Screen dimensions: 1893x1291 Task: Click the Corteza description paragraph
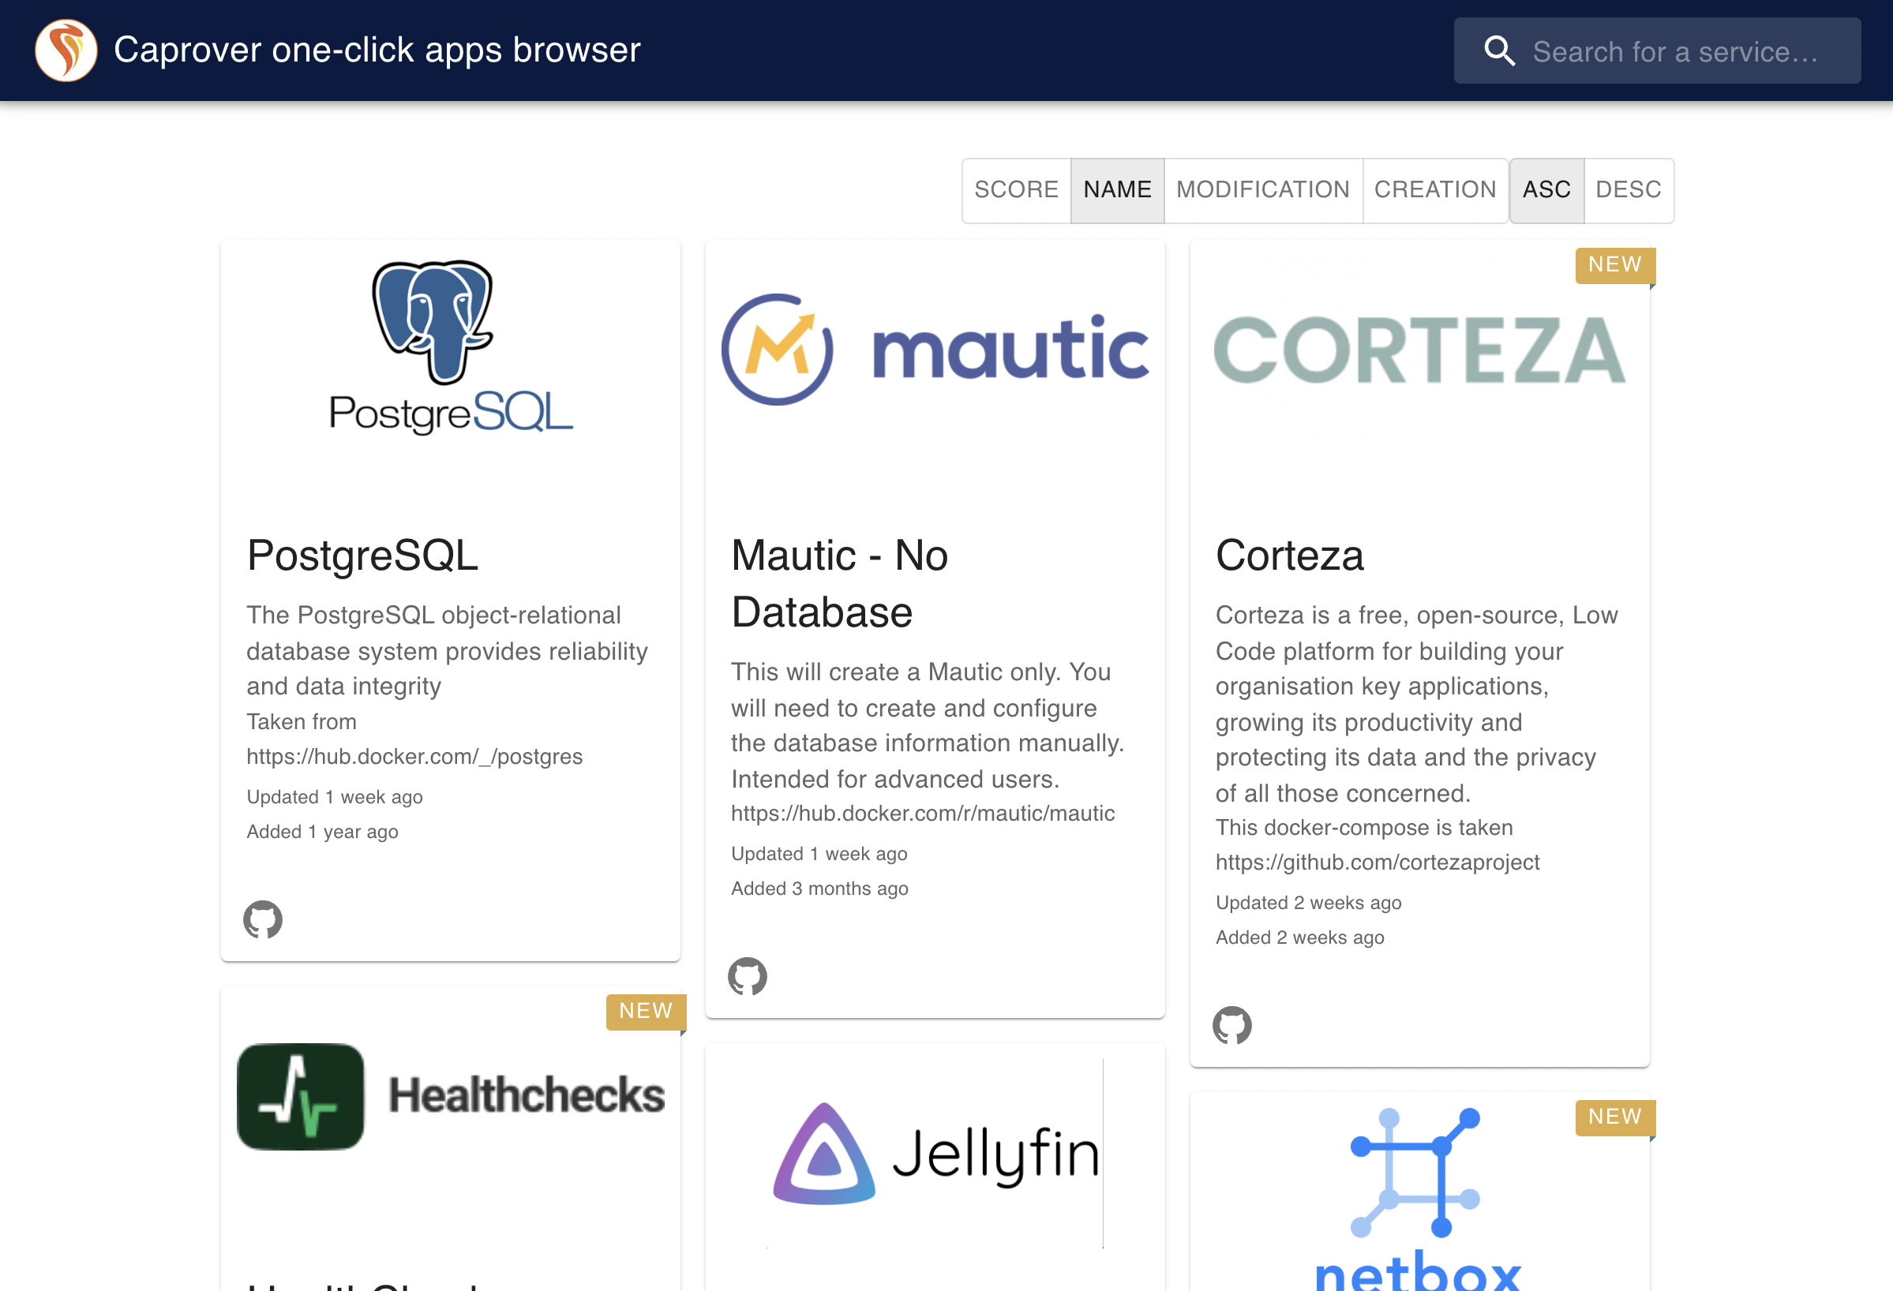pyautogui.click(x=1417, y=704)
